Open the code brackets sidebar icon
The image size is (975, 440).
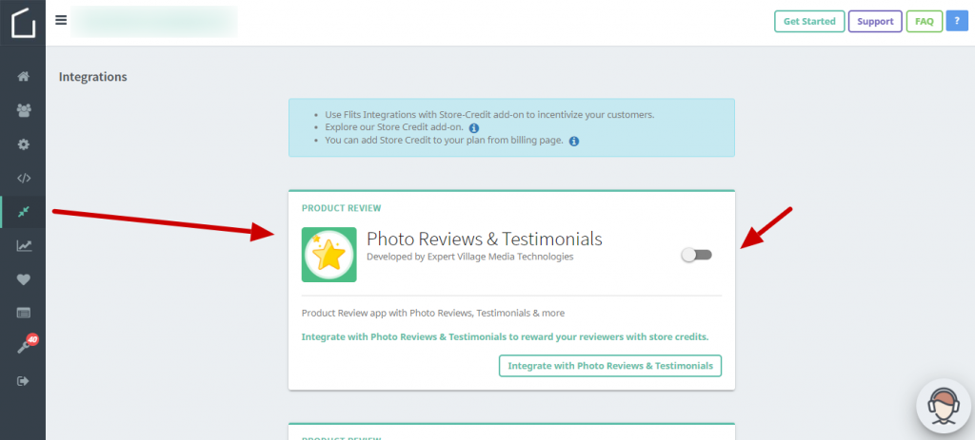click(23, 178)
